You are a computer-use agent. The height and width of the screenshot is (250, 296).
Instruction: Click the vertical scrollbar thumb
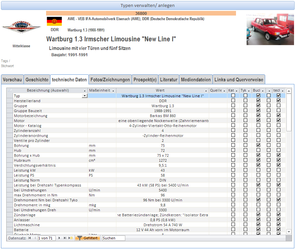(x=289, y=112)
